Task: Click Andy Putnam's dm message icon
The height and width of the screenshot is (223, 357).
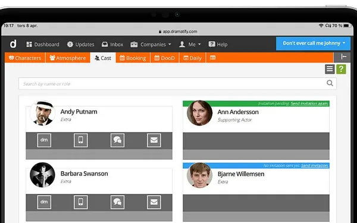Action: point(44,140)
